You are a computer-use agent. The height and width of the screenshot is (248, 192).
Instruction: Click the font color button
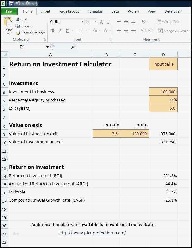pos(105,31)
